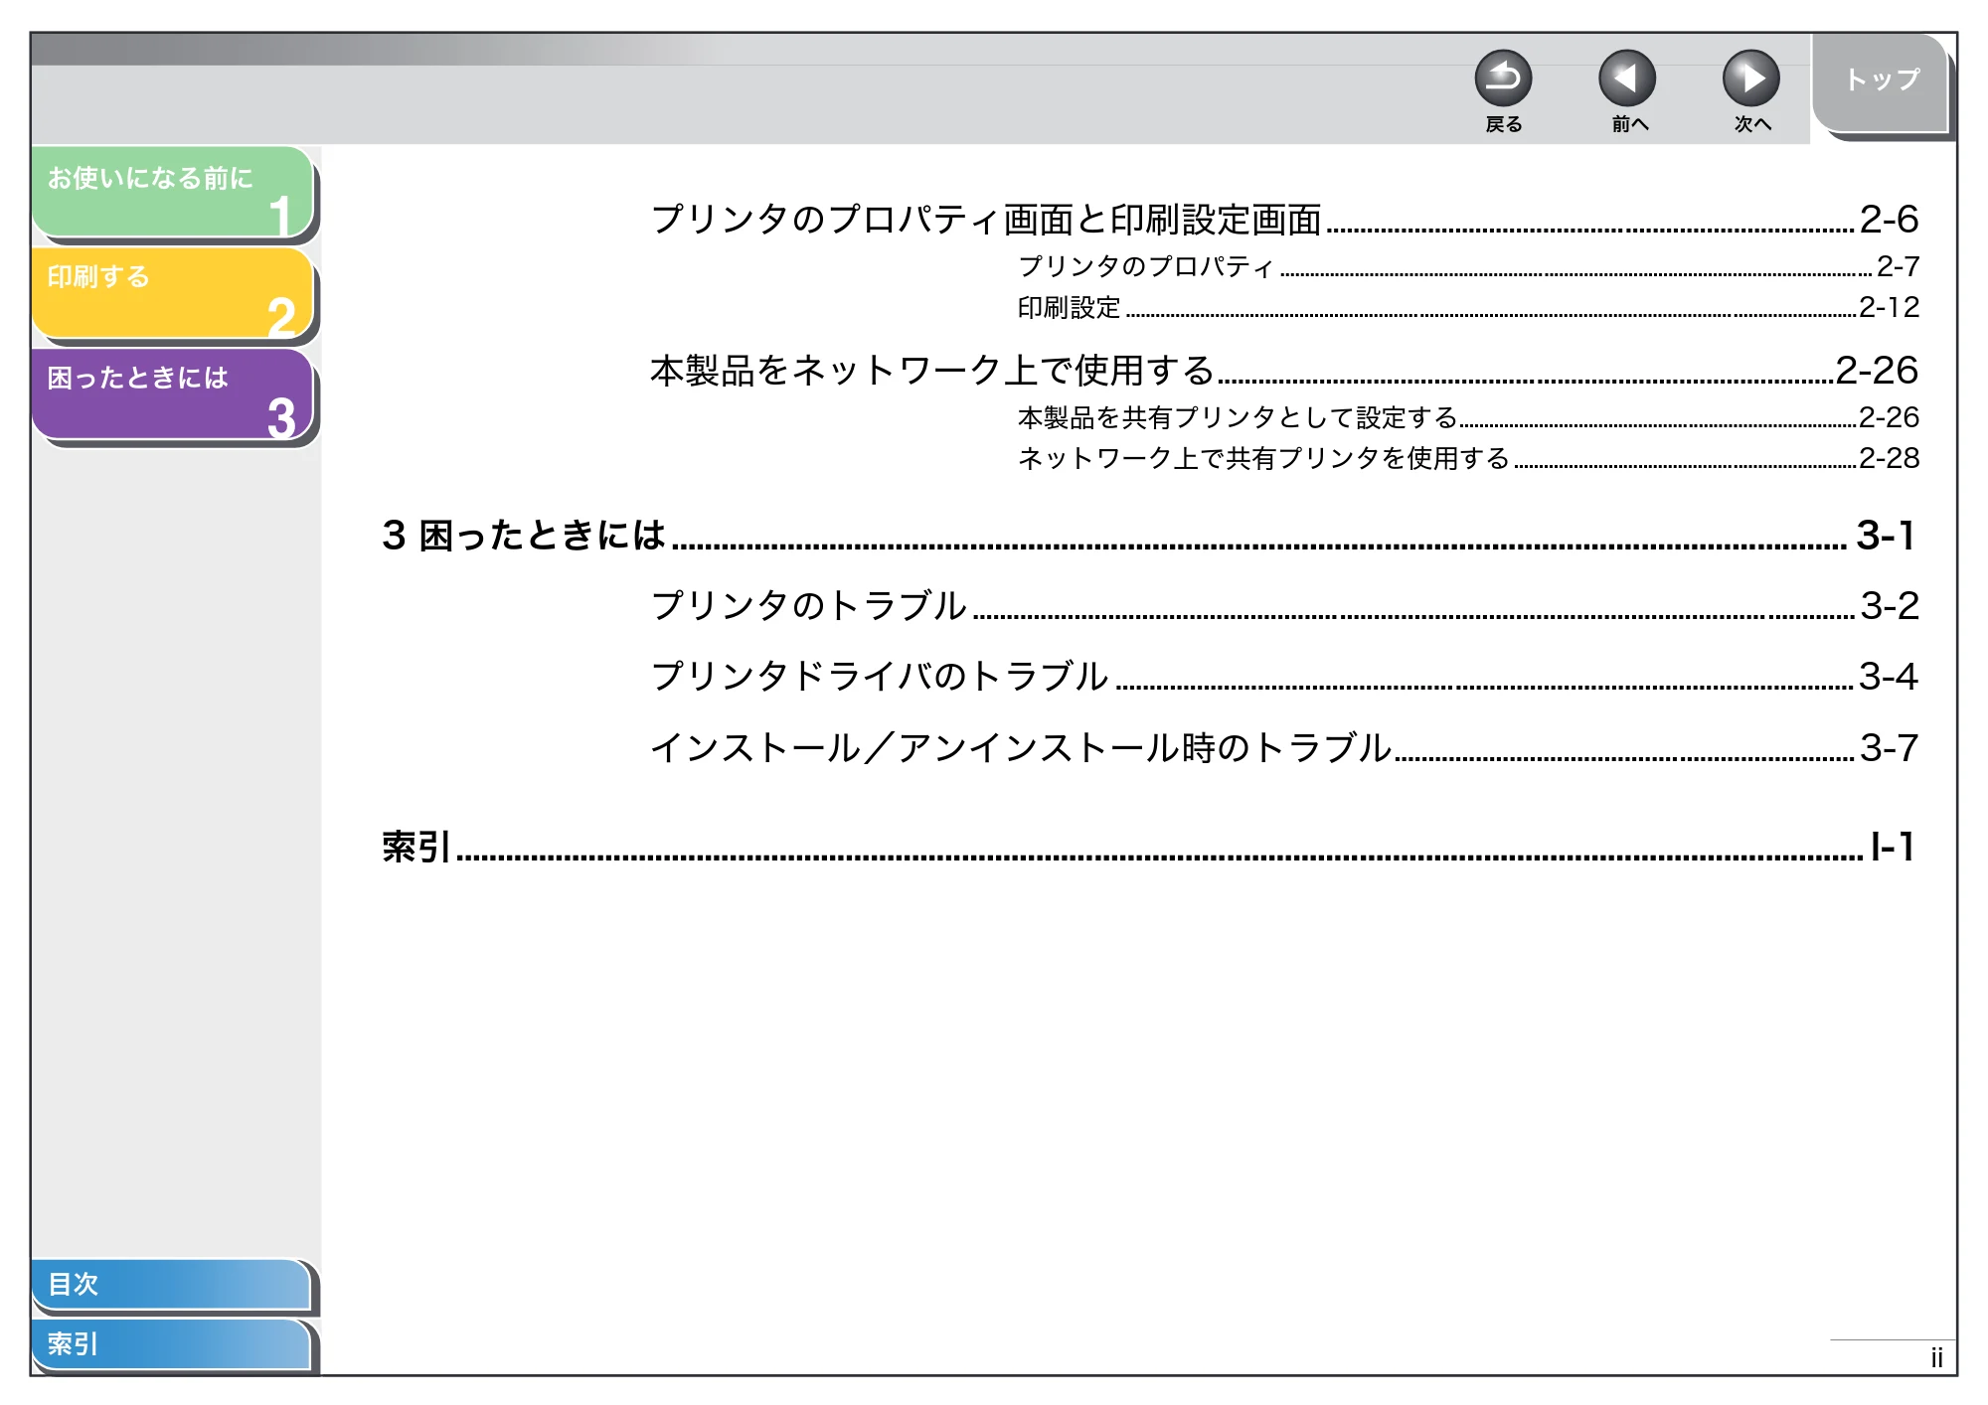The width and height of the screenshot is (1988, 1405).
Task: Click the page number ii footer
Action: click(x=1936, y=1358)
